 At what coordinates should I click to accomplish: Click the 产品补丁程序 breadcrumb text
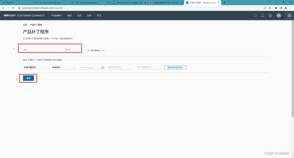coord(36,25)
